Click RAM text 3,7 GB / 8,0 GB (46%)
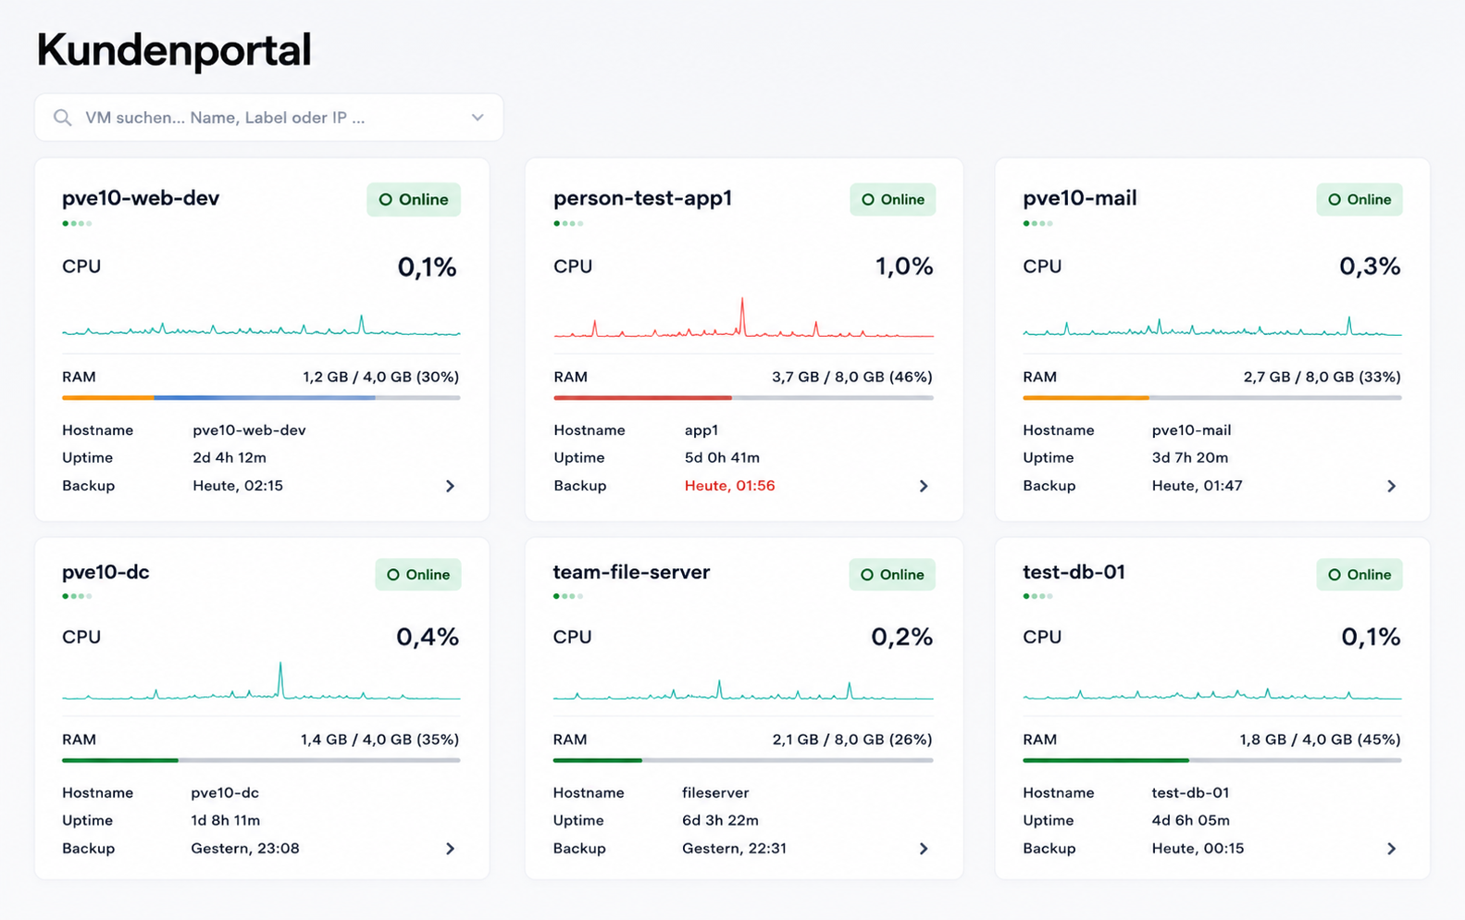Screen dimensions: 1465x920 click(x=852, y=378)
